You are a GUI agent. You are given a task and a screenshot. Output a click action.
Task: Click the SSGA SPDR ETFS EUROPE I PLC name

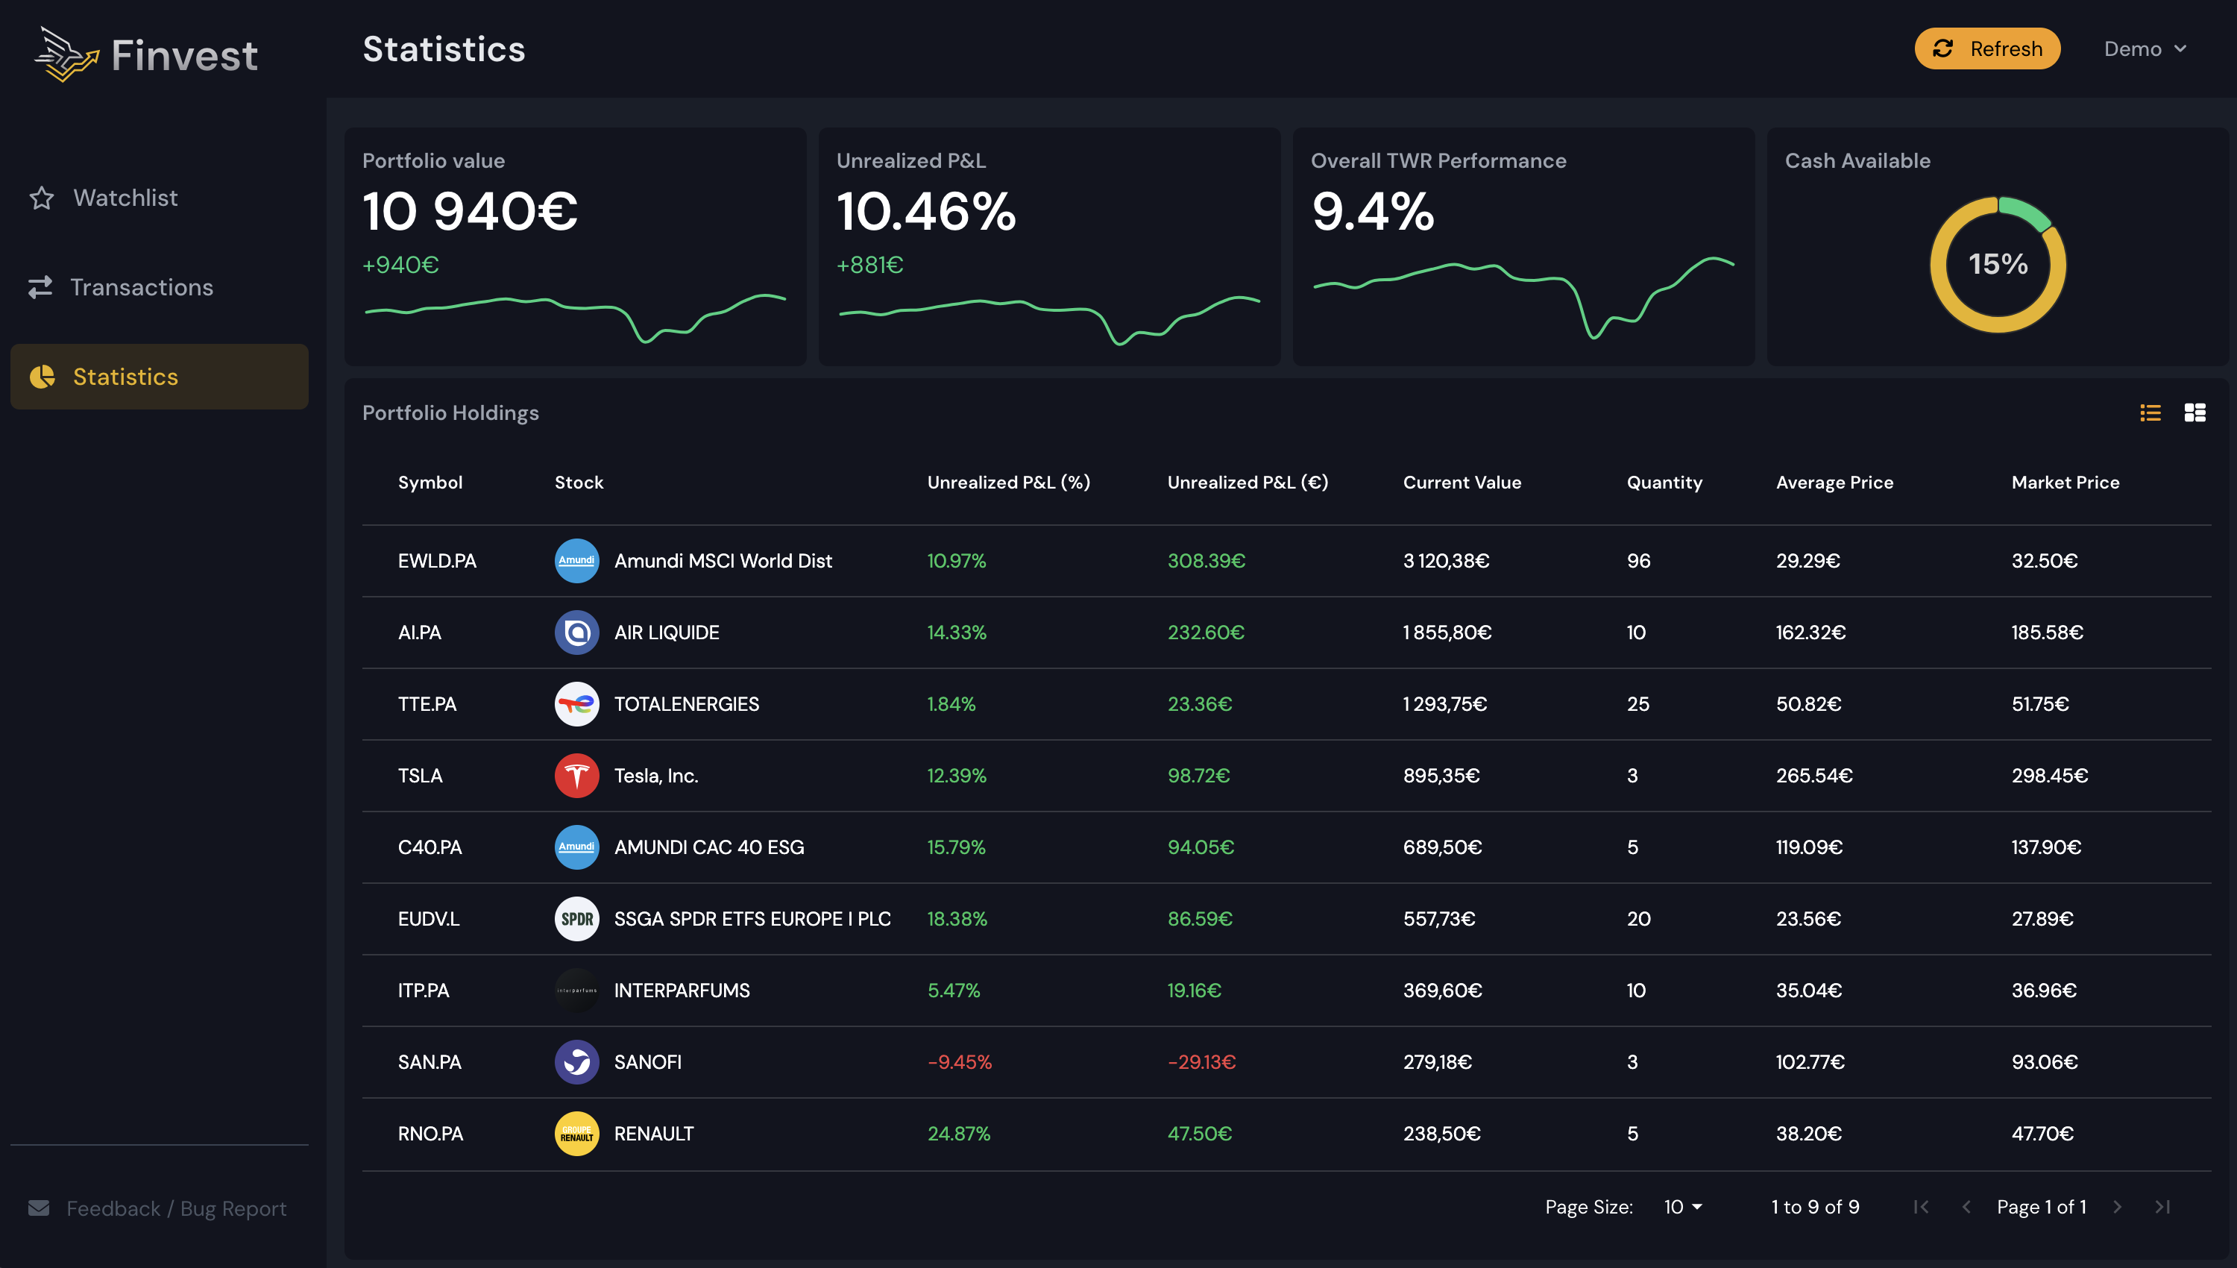pos(753,919)
